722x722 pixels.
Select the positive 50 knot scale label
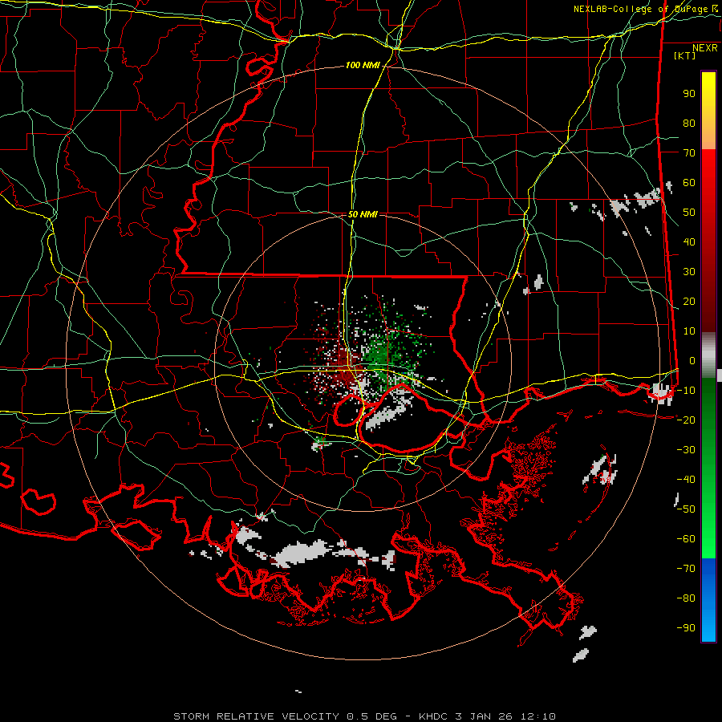click(689, 213)
